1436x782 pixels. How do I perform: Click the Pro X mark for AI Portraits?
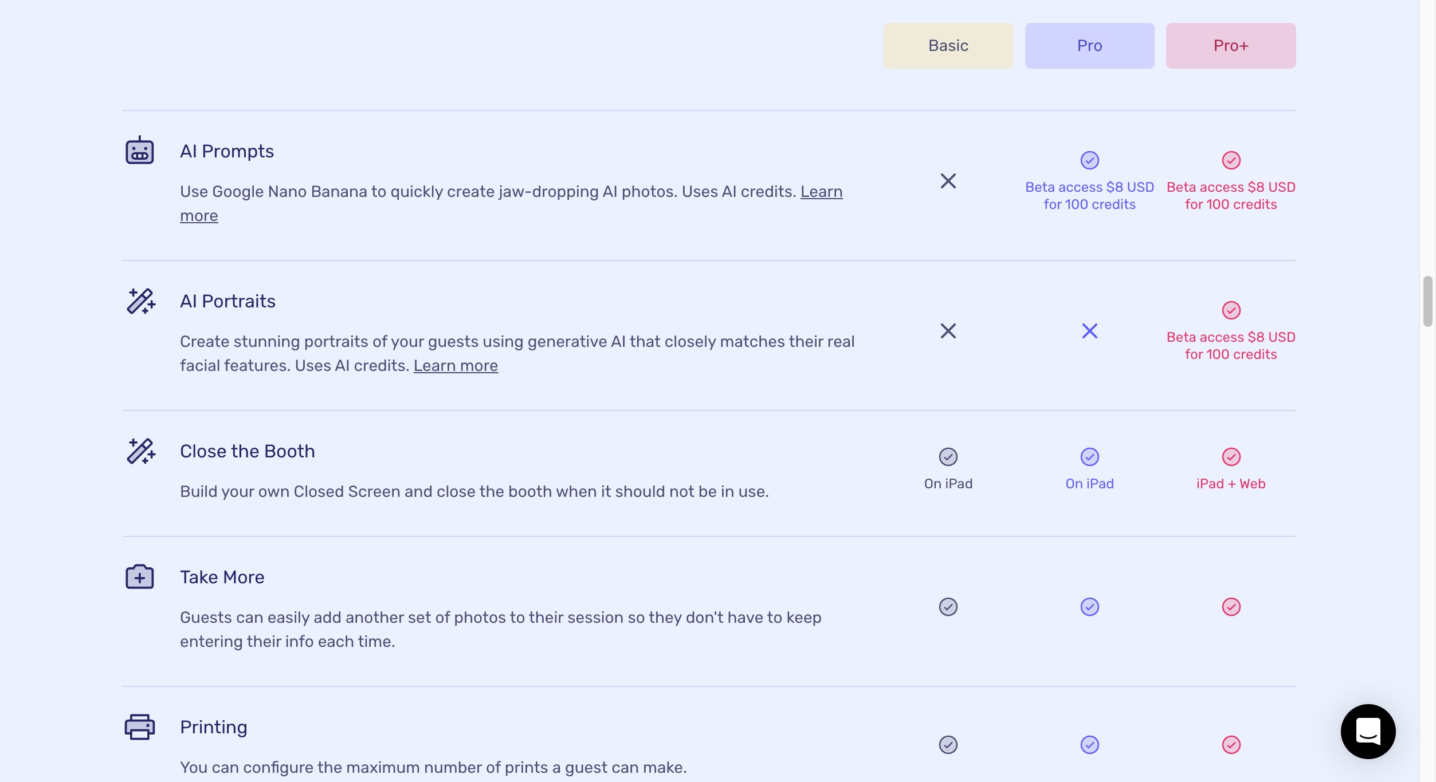[1090, 331]
